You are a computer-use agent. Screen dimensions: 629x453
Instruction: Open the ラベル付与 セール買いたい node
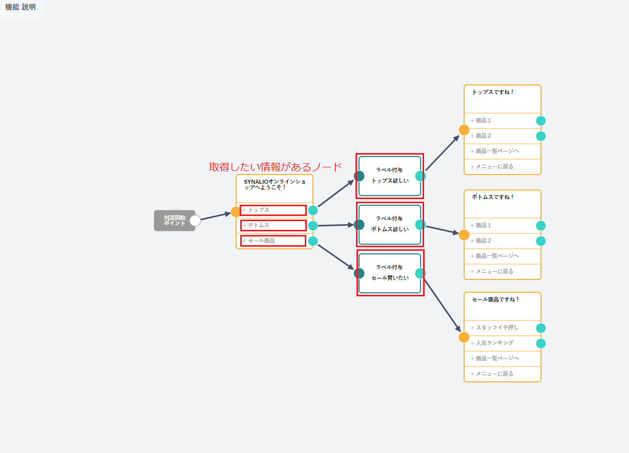pos(390,273)
